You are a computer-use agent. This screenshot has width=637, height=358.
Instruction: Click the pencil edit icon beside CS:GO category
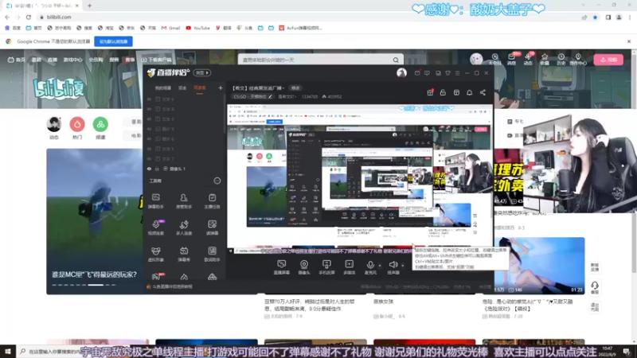270,96
